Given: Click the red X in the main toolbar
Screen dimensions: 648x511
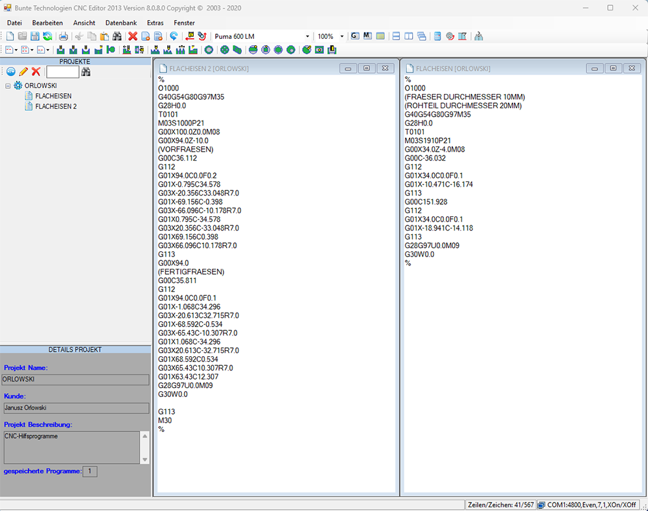Looking at the screenshot, I should pyautogui.click(x=133, y=36).
